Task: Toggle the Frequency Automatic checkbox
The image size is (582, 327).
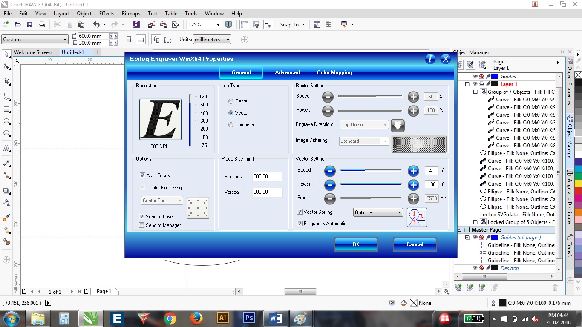Action: click(300, 224)
